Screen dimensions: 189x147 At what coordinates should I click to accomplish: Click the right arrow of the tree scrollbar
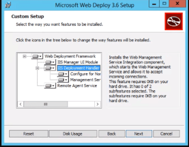coord(98,104)
